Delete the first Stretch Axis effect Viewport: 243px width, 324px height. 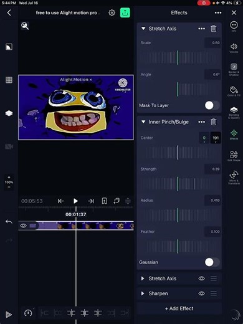point(214,29)
